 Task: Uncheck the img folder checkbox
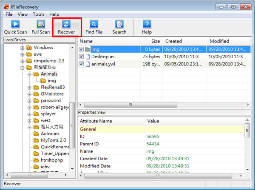pos(81,49)
